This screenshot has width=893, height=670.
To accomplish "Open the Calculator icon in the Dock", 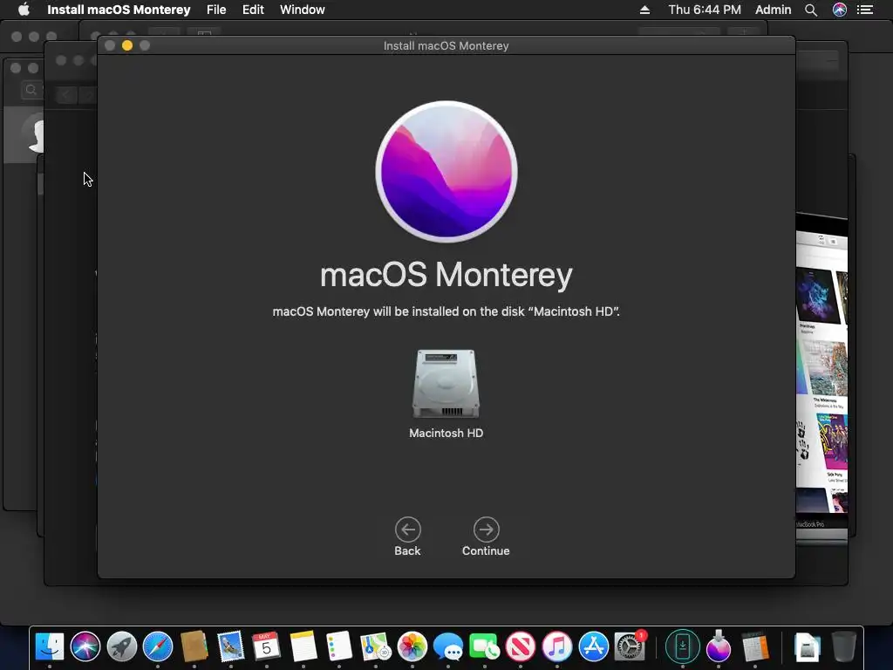I will click(755, 646).
